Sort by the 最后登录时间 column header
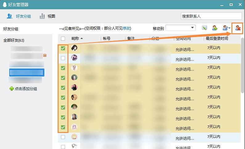Image resolution: width=245 pixels, height=149 pixels. 217,39
